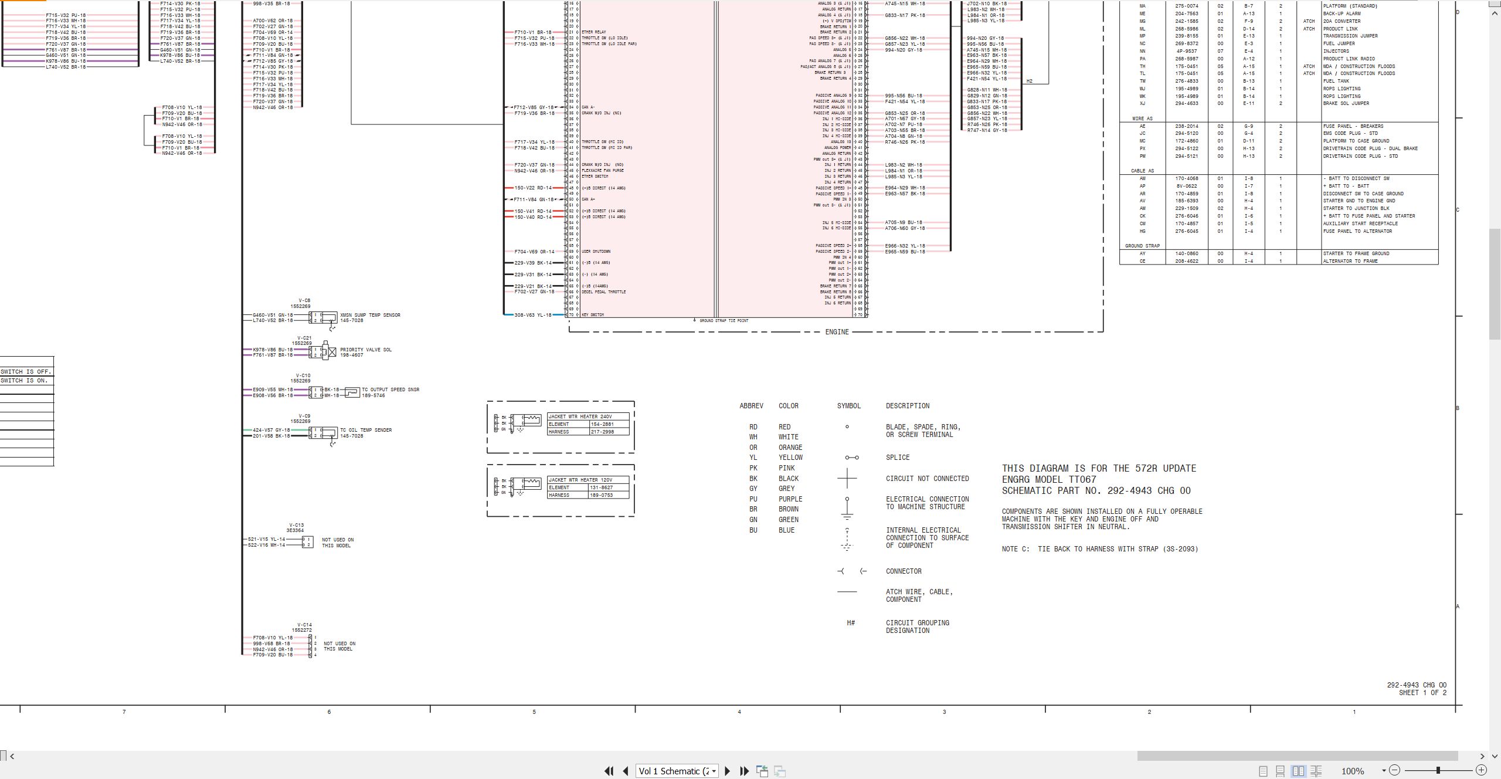Click the USER SHUTDOWN pin label
Viewport: 1501px width, 779px height.
click(596, 252)
